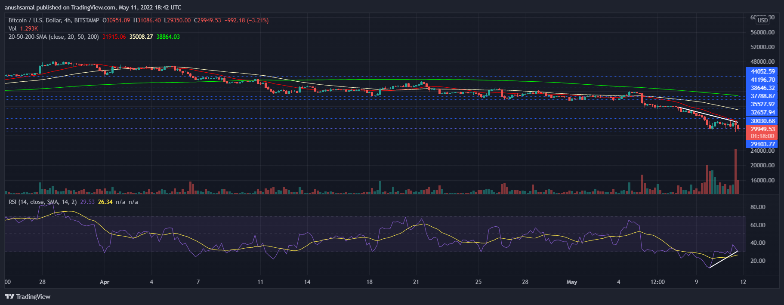Click the yellow 26.34 RSI value
This screenshot has width=784, height=305.
click(x=105, y=202)
